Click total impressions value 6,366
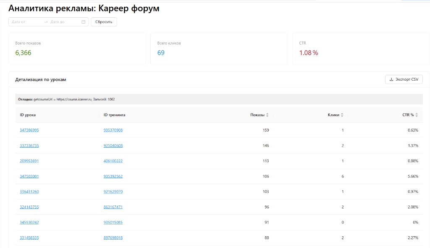Screen dimensions: 430x248 pos(24,53)
